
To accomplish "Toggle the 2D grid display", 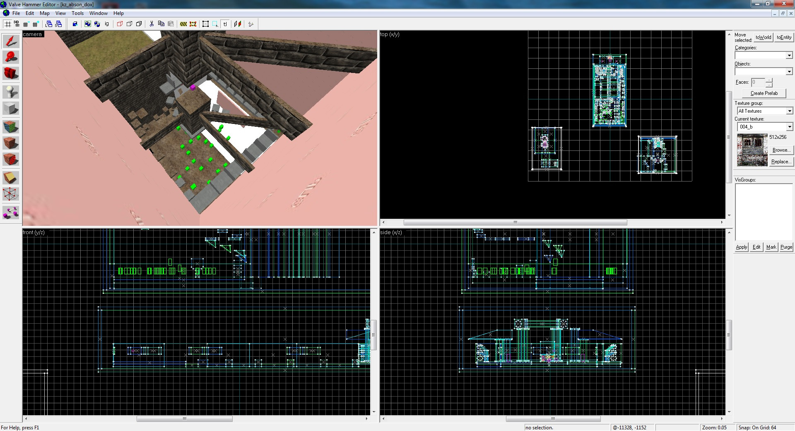I will tap(8, 24).
